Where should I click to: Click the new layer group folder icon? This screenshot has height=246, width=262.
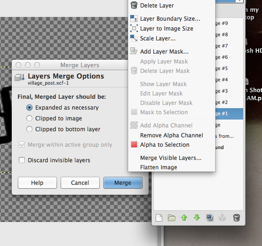tap(172, 218)
